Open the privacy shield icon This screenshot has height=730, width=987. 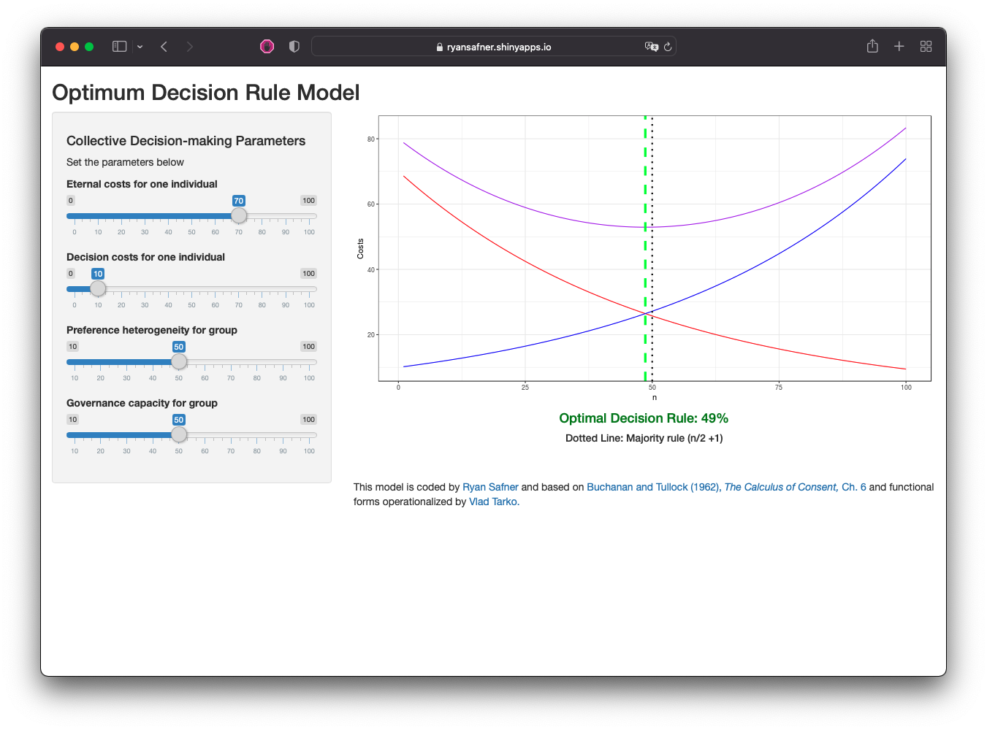(x=294, y=47)
